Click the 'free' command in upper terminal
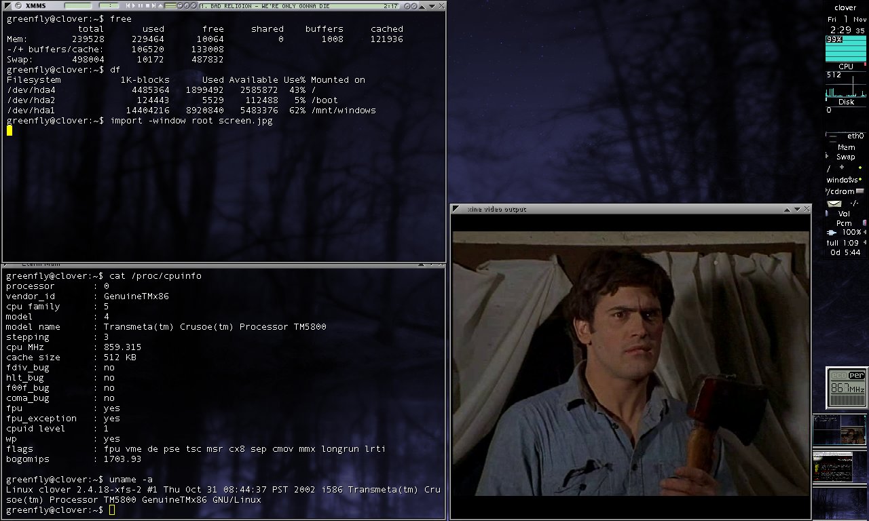 click(121, 18)
